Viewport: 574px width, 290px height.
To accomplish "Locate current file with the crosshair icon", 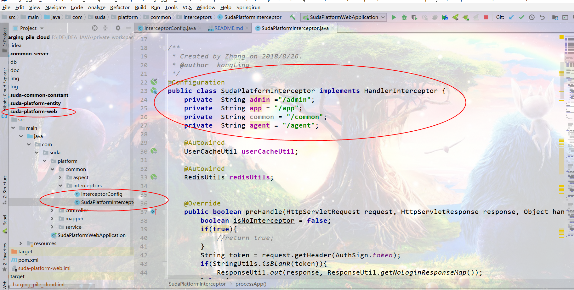I will pos(95,28).
